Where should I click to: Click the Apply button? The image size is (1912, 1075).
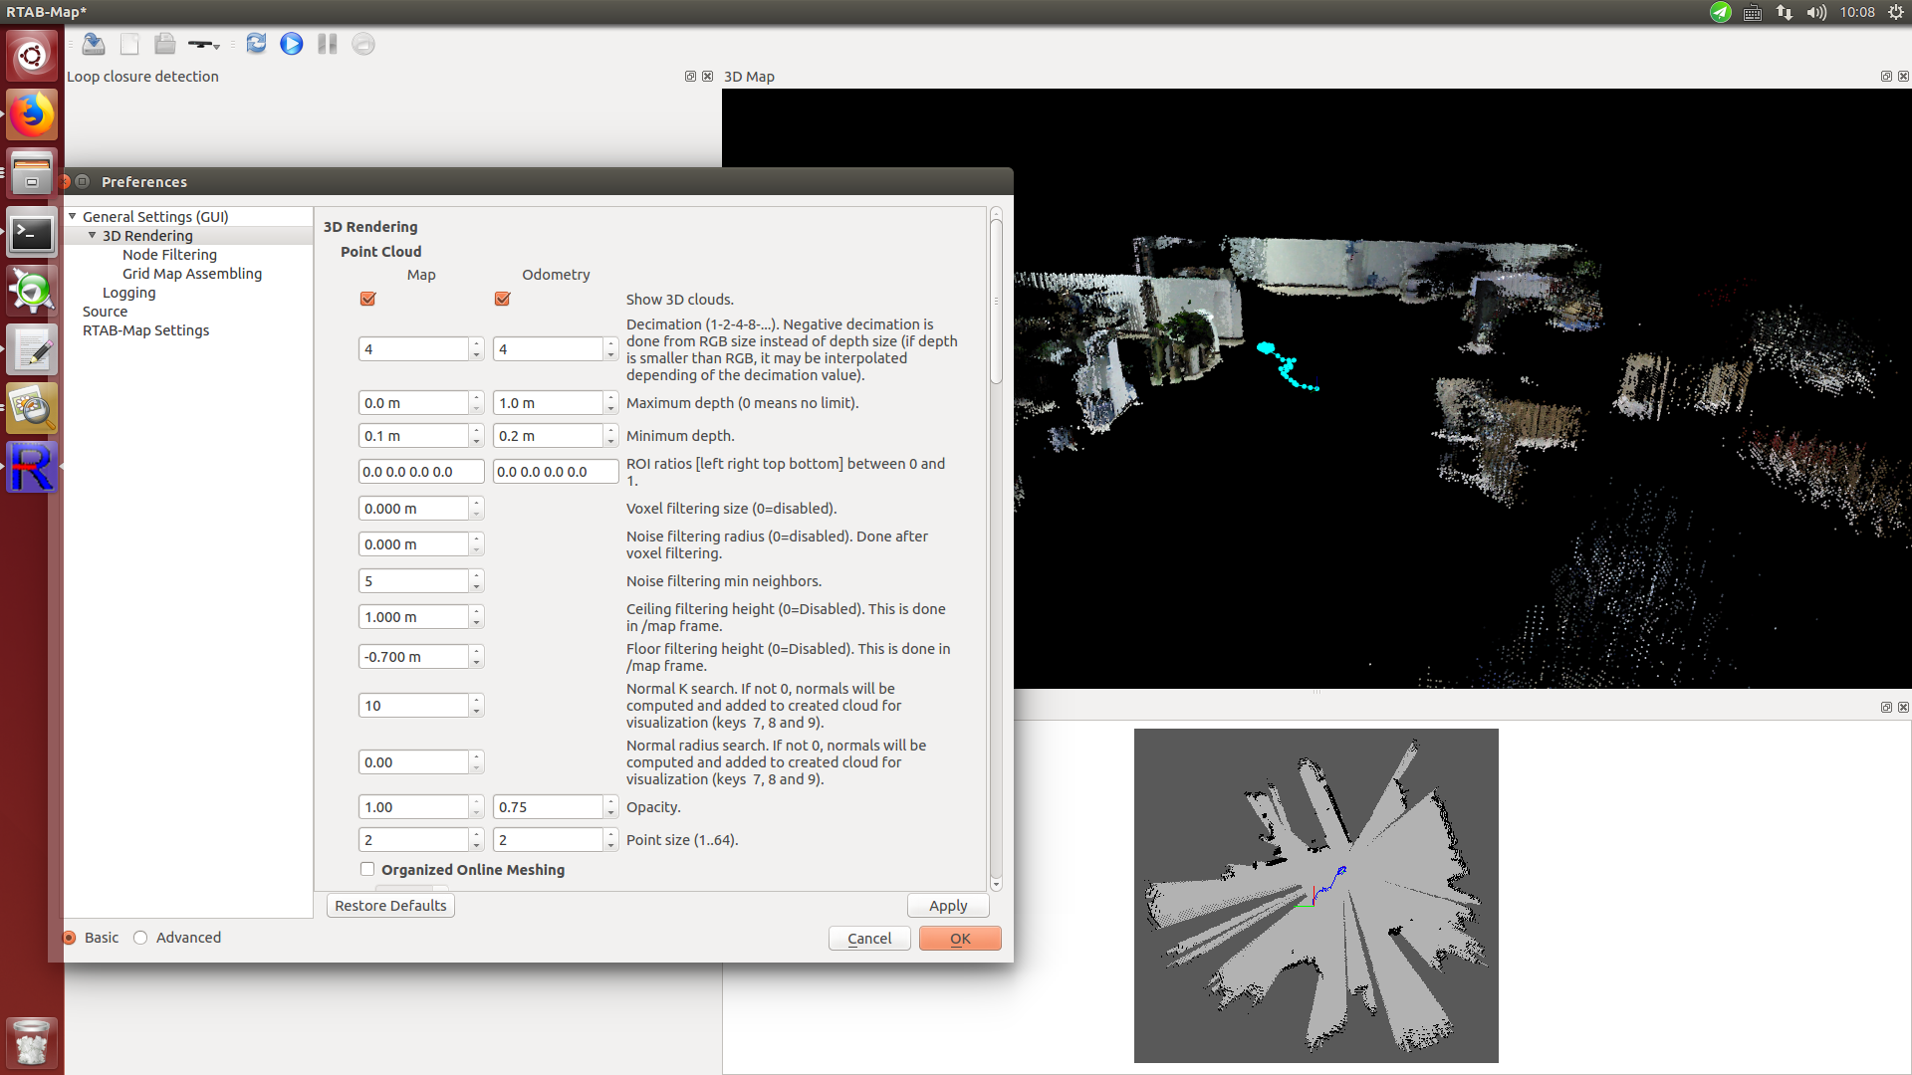947,906
